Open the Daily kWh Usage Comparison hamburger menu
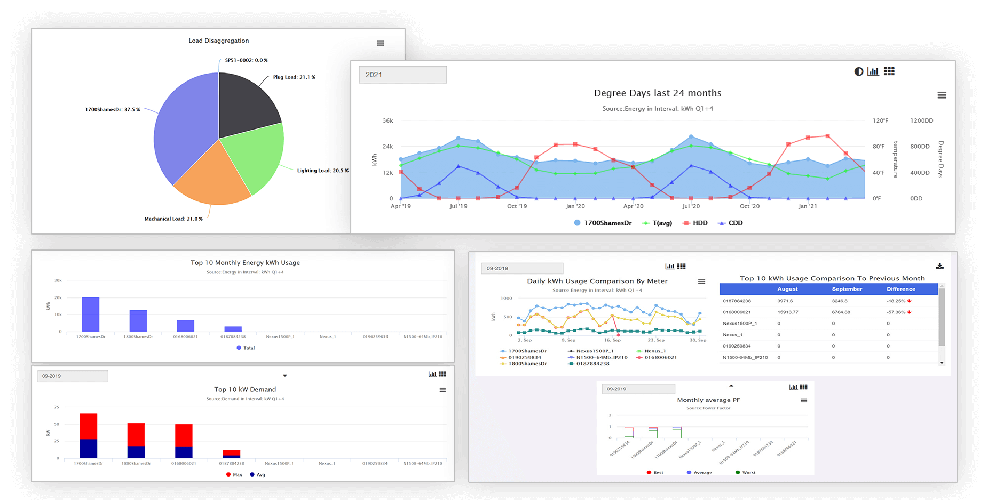This screenshot has width=988, height=500. click(701, 281)
